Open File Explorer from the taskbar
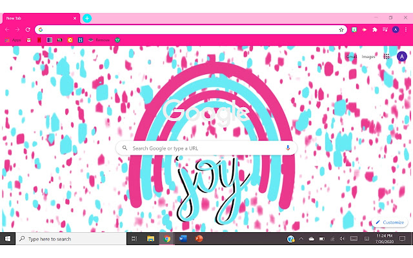The image size is (413, 258). click(150, 239)
